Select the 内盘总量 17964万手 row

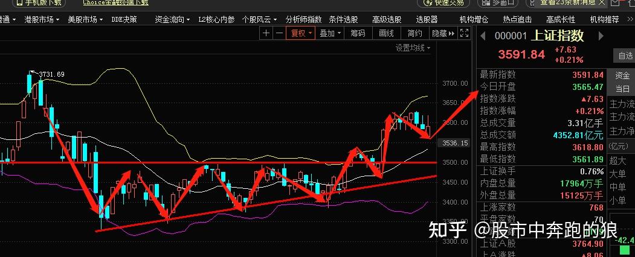[x=542, y=183]
